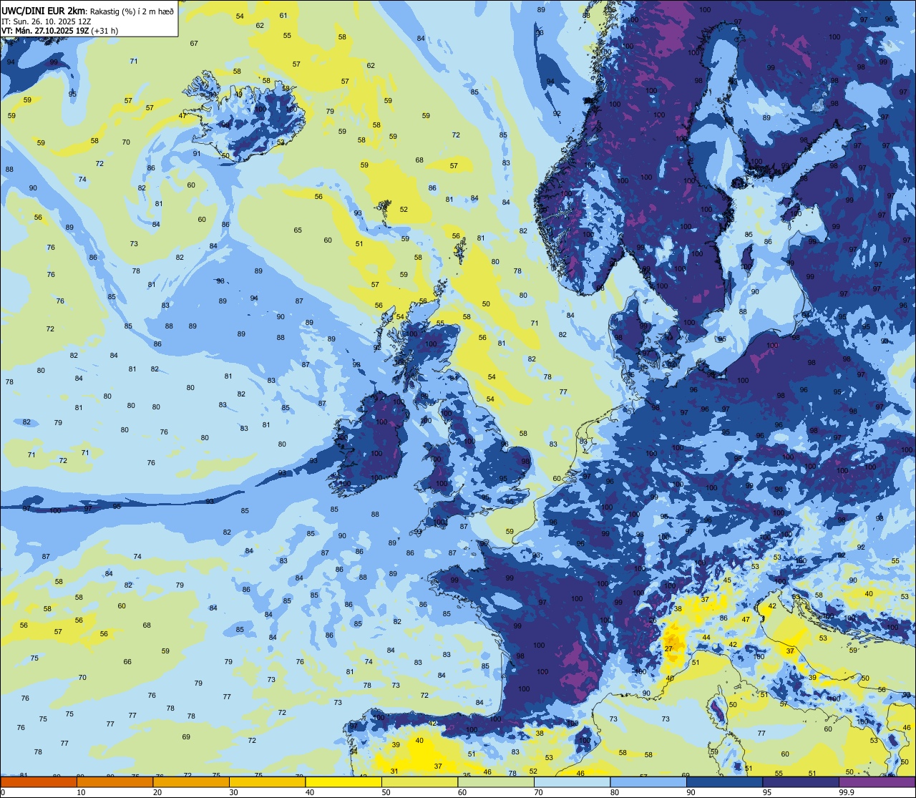
Task: Click the legend tick label "99.9"
Action: (x=847, y=792)
